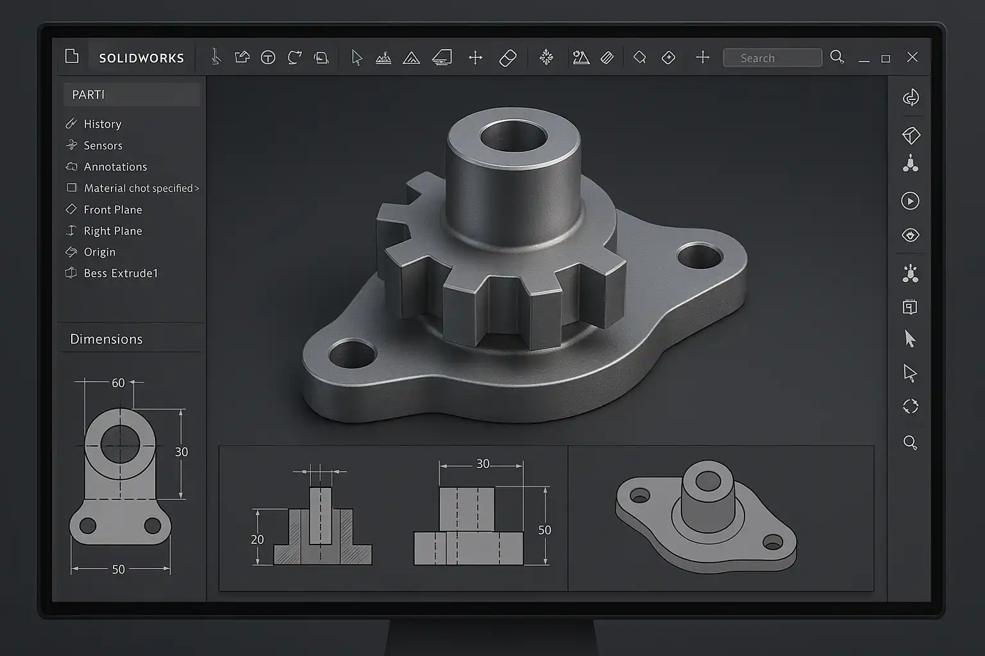Click the flat sheet plane toolbar icon
Screen dimensions: 985x656
pos(442,58)
